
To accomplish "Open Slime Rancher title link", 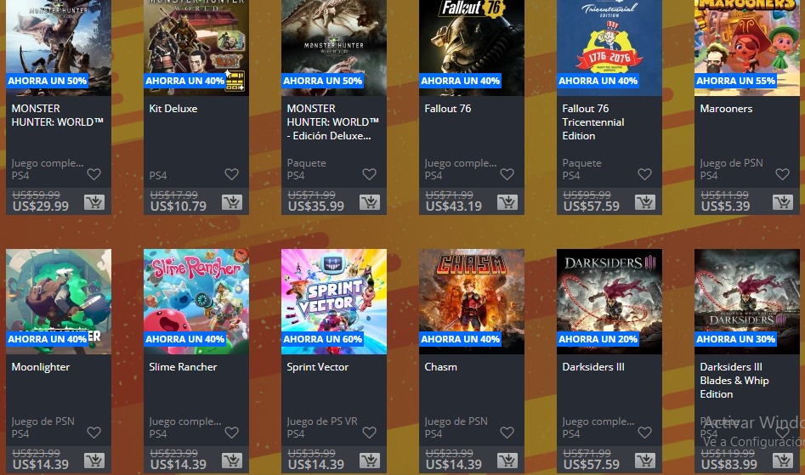I will tap(184, 367).
